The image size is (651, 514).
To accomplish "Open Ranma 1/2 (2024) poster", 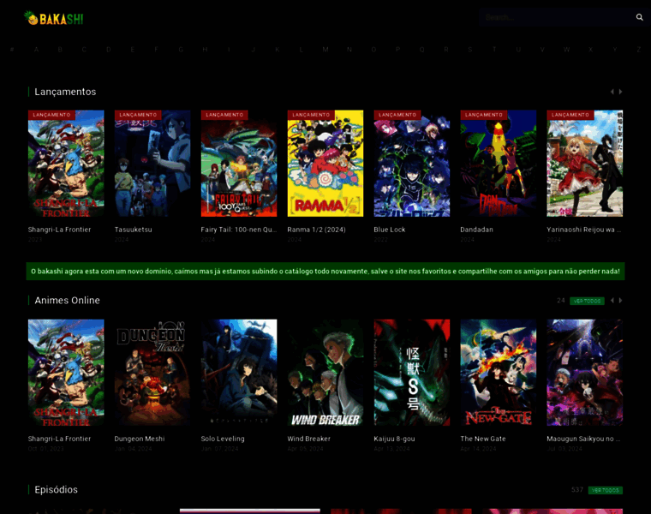I will [325, 163].
